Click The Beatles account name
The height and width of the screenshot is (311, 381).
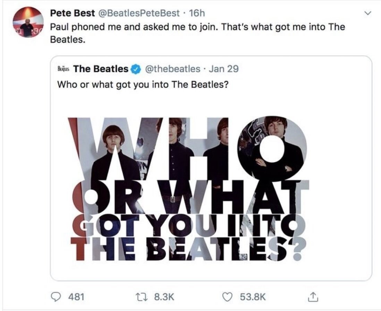click(101, 69)
